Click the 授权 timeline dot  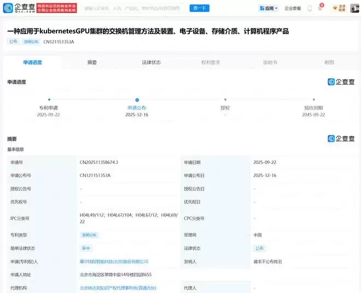225,101
